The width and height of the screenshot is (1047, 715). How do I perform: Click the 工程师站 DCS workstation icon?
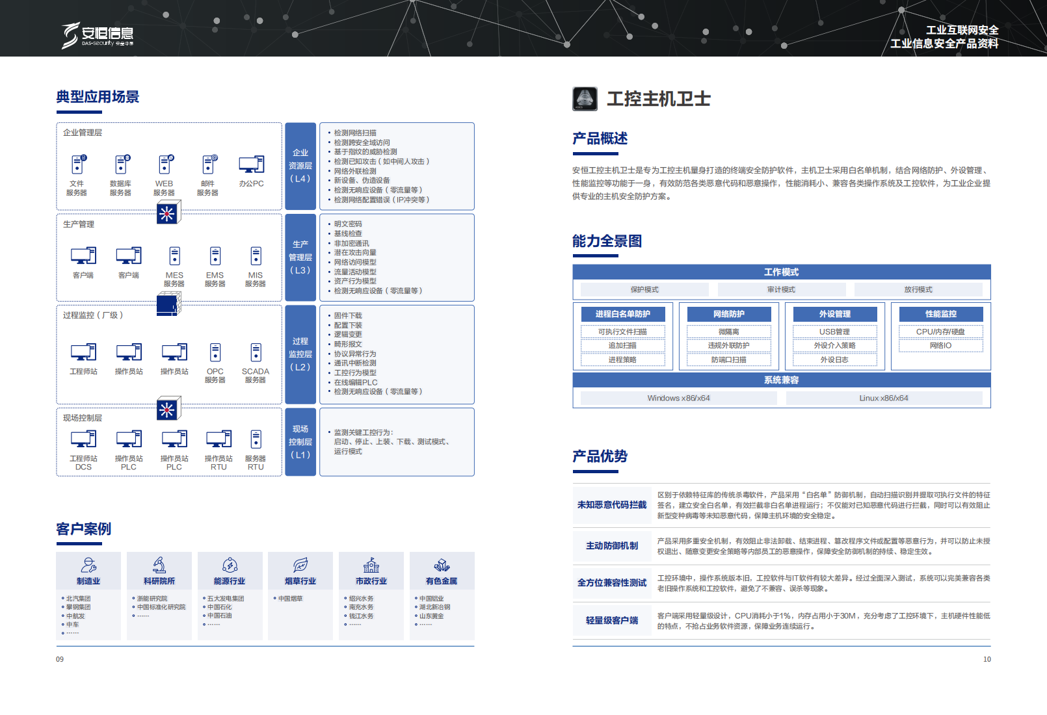click(x=83, y=439)
